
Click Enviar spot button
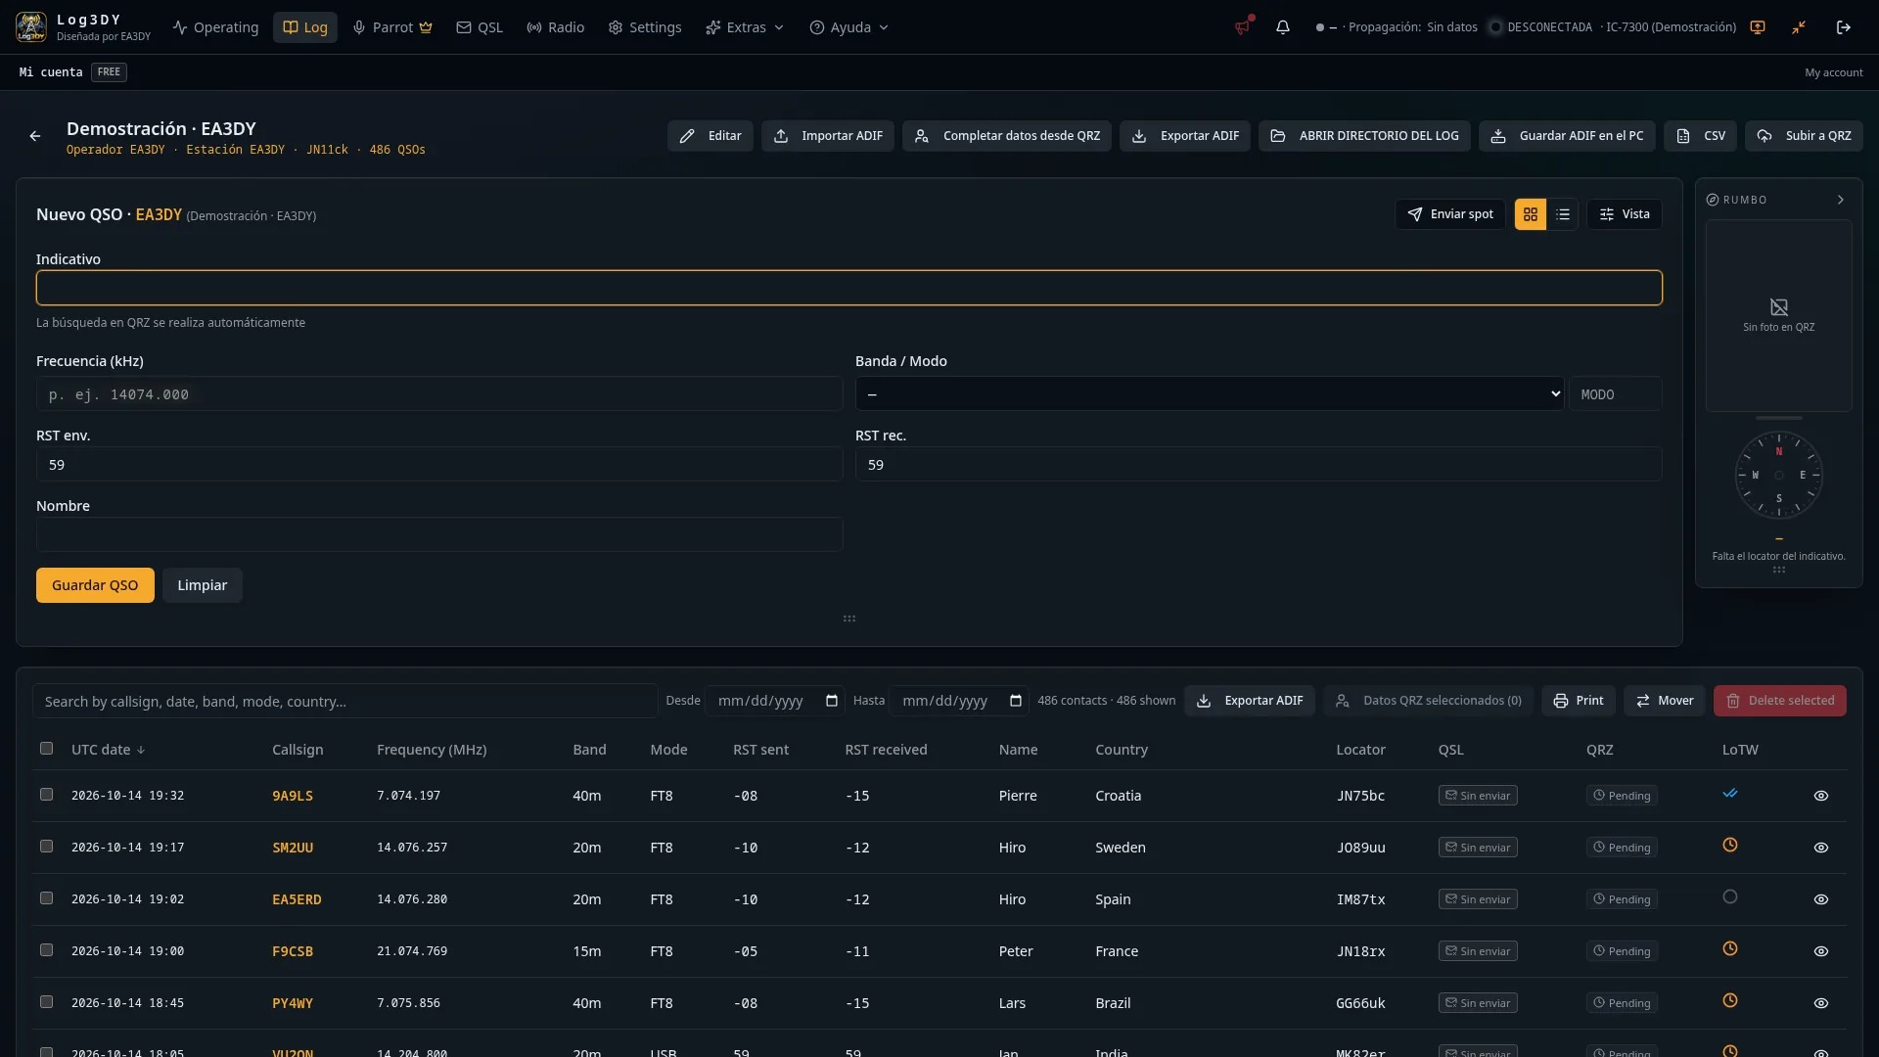point(1450,214)
